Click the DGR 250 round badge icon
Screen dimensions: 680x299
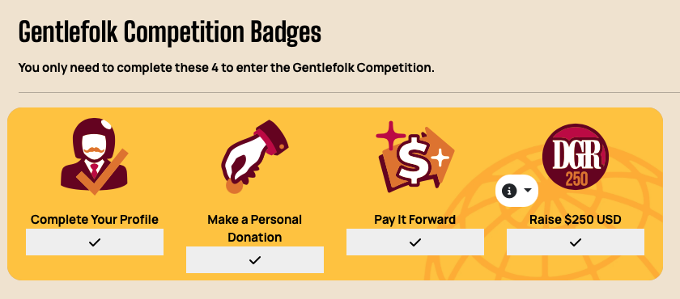tap(576, 156)
